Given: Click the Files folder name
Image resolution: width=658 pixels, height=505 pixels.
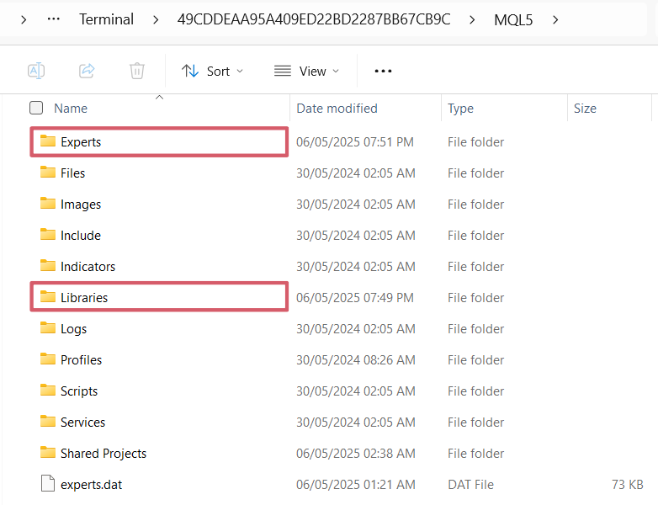Looking at the screenshot, I should click(72, 173).
